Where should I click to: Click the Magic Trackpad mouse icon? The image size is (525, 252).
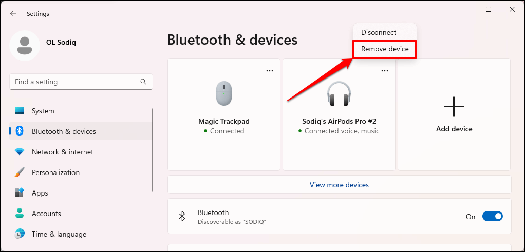pos(224,94)
